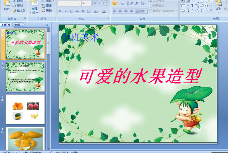
Task: Click the New Slide button
Action: pos(34,7)
